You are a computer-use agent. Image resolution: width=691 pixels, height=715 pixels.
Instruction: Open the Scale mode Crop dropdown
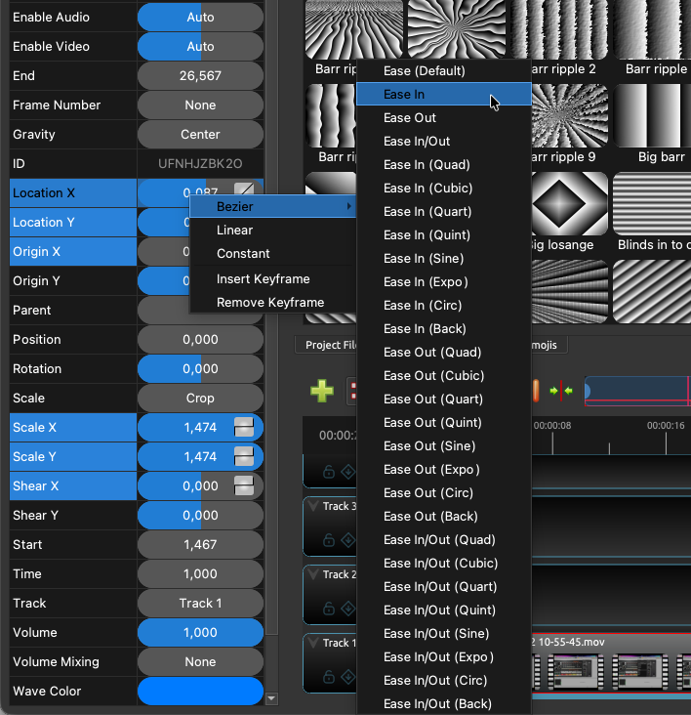tap(200, 398)
